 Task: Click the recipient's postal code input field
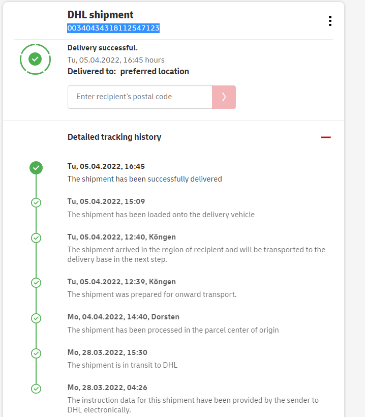click(140, 97)
